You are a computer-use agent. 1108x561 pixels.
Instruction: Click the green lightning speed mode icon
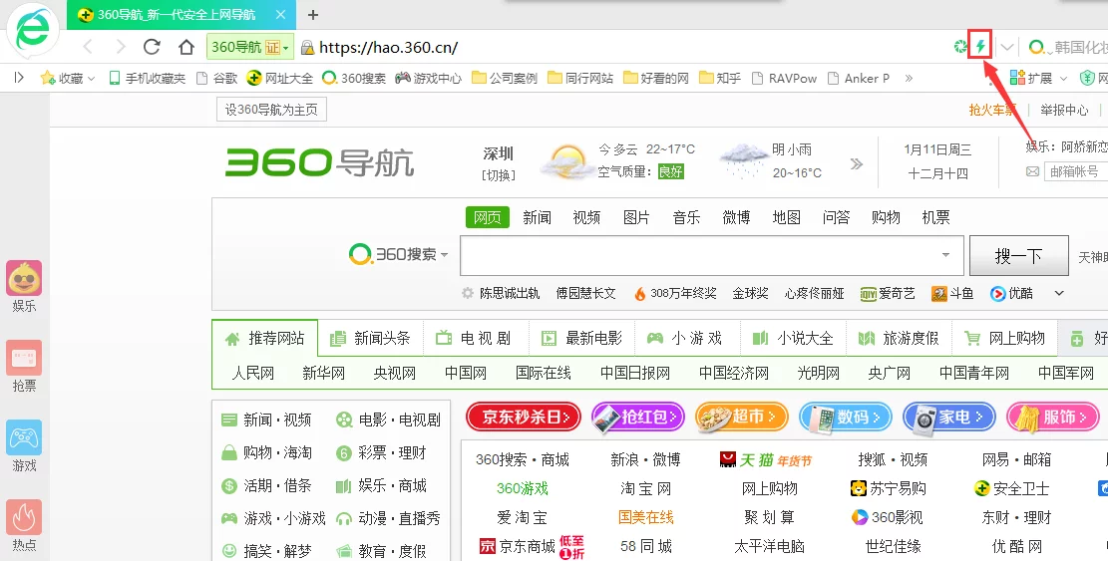point(980,47)
